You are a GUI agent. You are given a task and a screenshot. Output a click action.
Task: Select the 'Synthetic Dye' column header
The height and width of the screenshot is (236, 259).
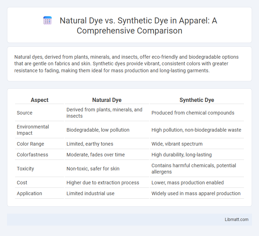click(197, 100)
